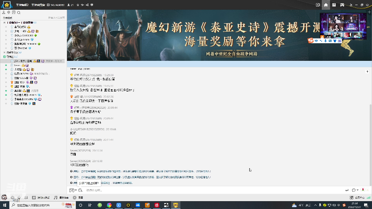Toggle the speaker mute icon in bottom bar
Screen dimensions: 372x209
(x=13, y=197)
